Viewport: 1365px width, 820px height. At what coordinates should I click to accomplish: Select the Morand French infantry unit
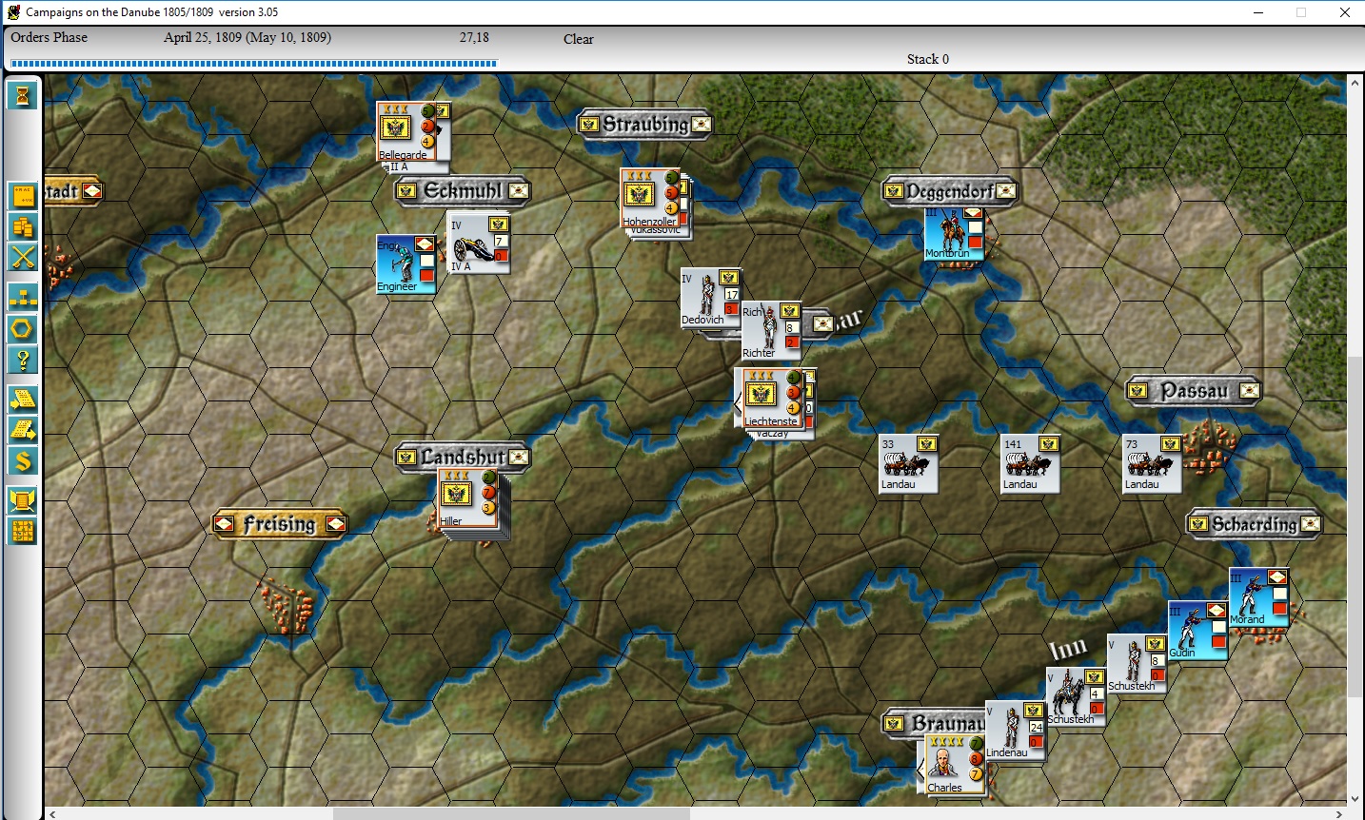point(1258,597)
